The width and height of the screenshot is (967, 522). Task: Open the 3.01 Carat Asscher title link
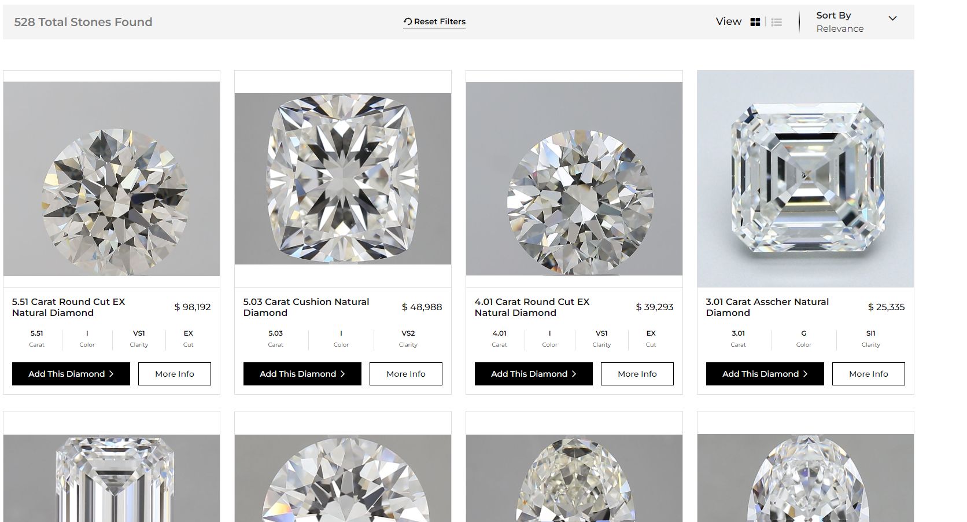(767, 307)
